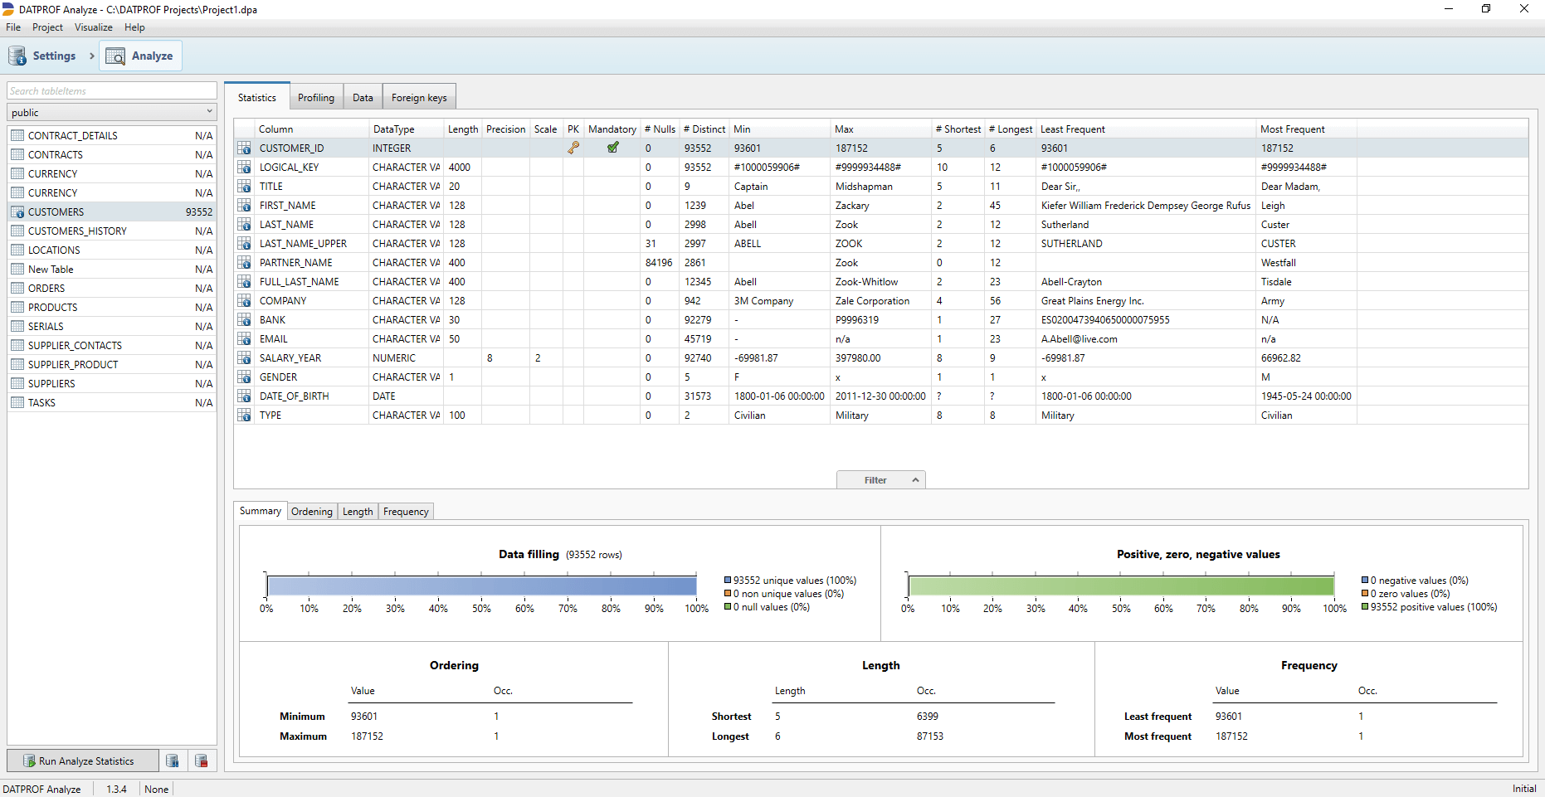Click the primary key icon for CUSTOMER_ID
1545x797 pixels.
point(573,148)
